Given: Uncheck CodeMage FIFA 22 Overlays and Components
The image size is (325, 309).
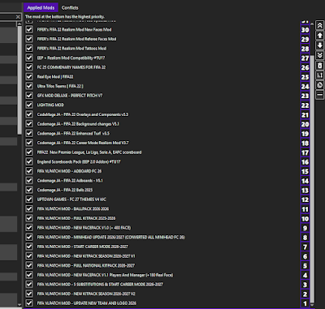Looking at the screenshot, I should coord(29,114).
